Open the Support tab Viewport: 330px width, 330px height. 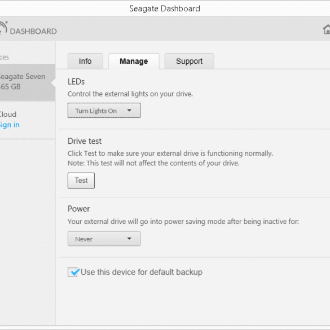(189, 61)
